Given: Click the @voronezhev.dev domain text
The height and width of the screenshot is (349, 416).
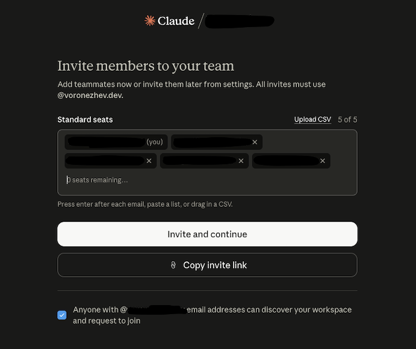Looking at the screenshot, I should point(90,95).
